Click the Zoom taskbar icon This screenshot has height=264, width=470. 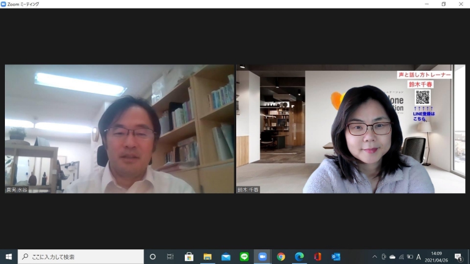coord(263,257)
